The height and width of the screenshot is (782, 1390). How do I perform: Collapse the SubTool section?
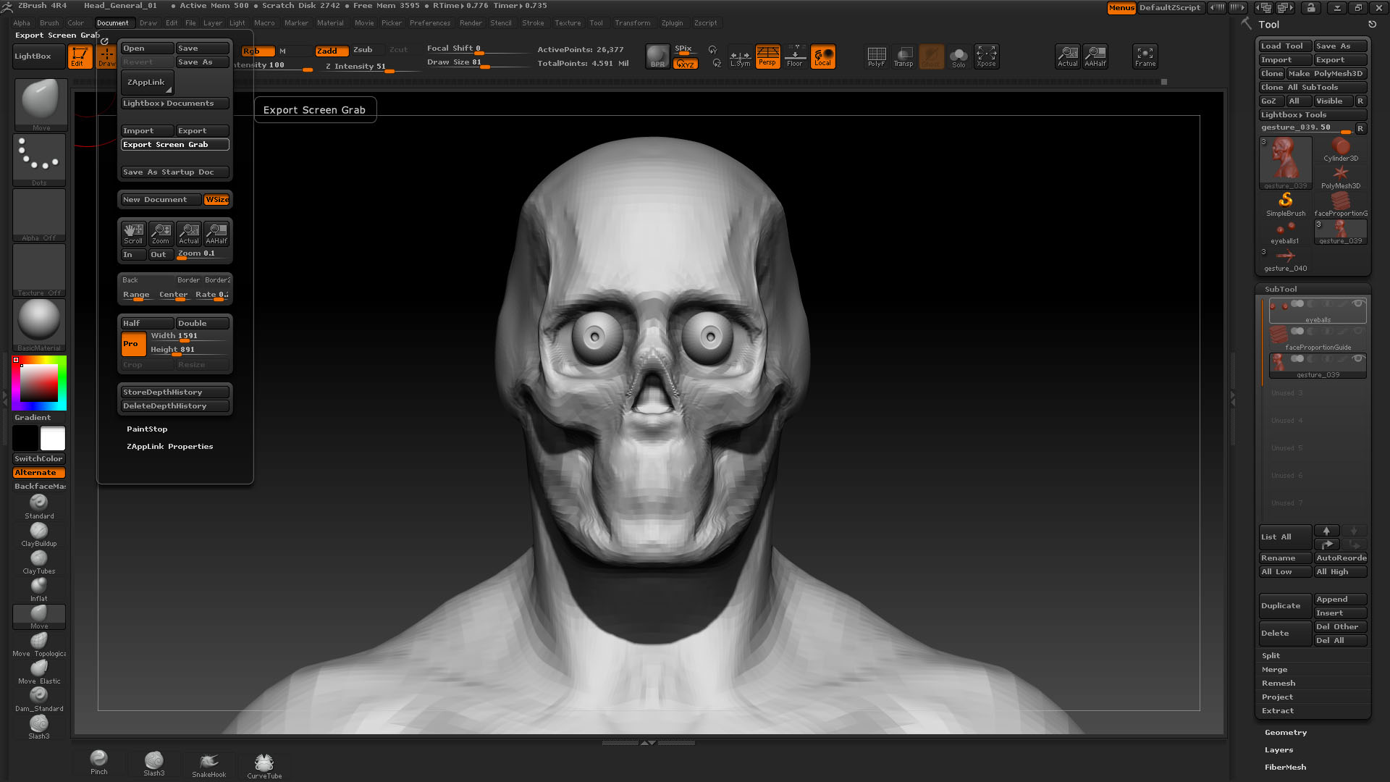[x=1281, y=289]
